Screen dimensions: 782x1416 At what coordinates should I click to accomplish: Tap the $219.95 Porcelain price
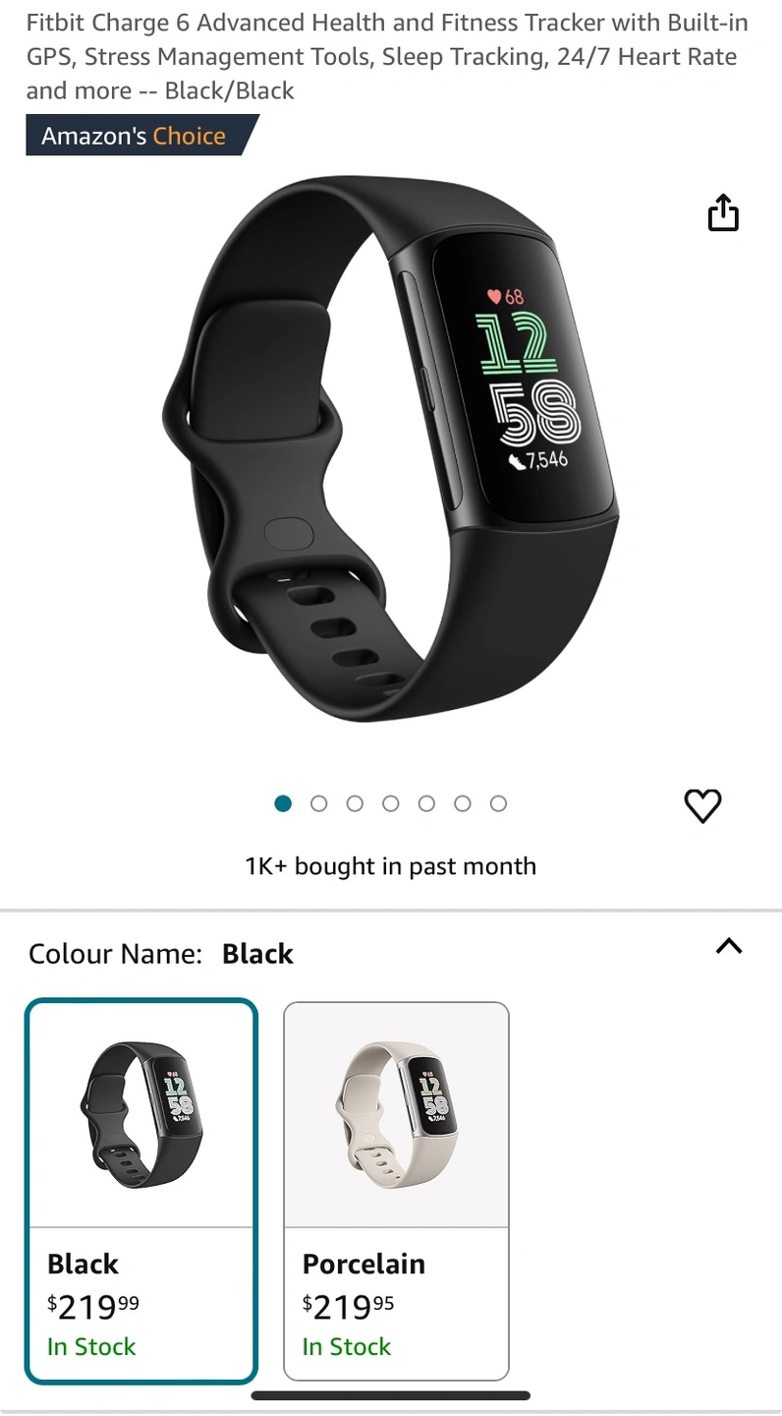(x=348, y=1307)
